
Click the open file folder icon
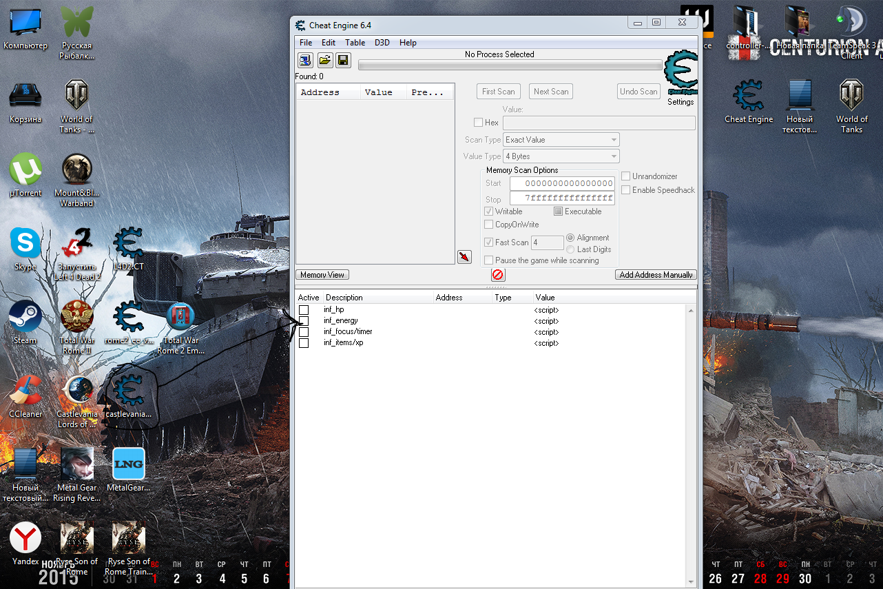pyautogui.click(x=324, y=61)
